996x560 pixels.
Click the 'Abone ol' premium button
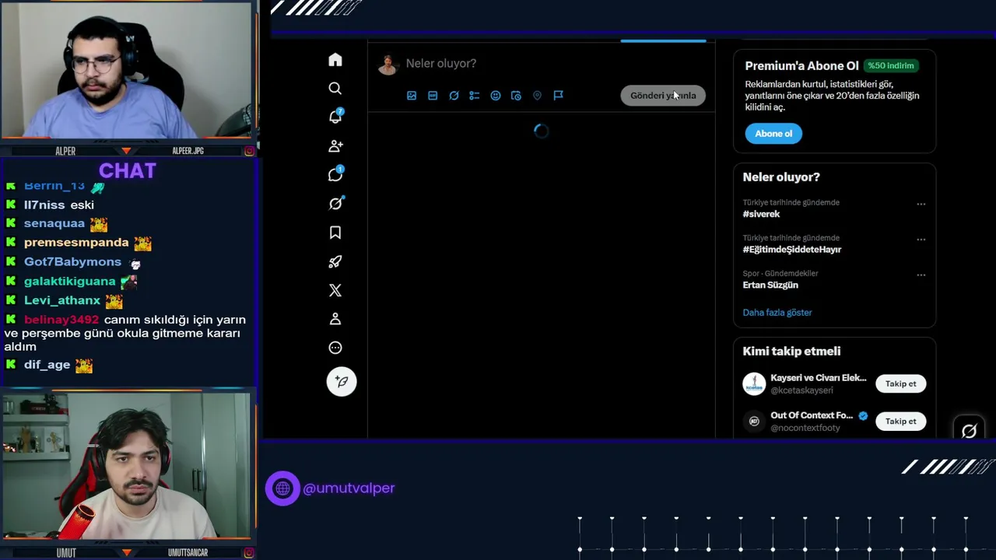pos(773,134)
